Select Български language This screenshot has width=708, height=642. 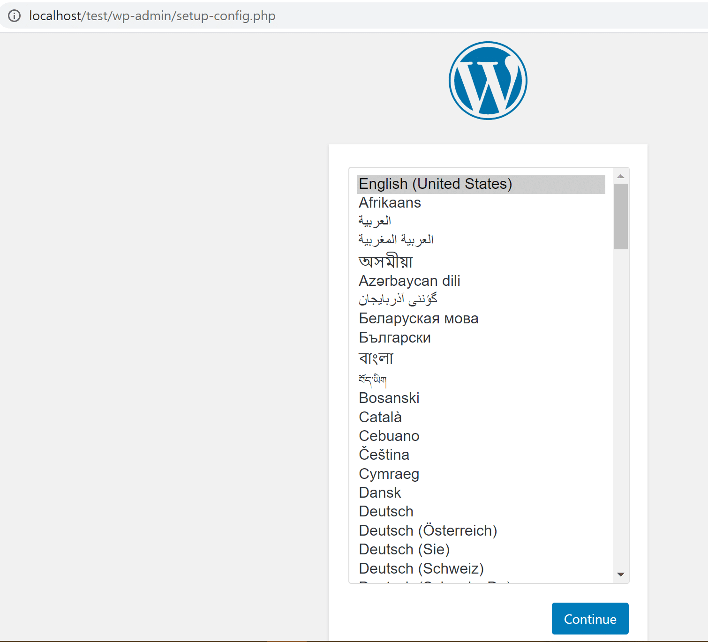coord(481,338)
